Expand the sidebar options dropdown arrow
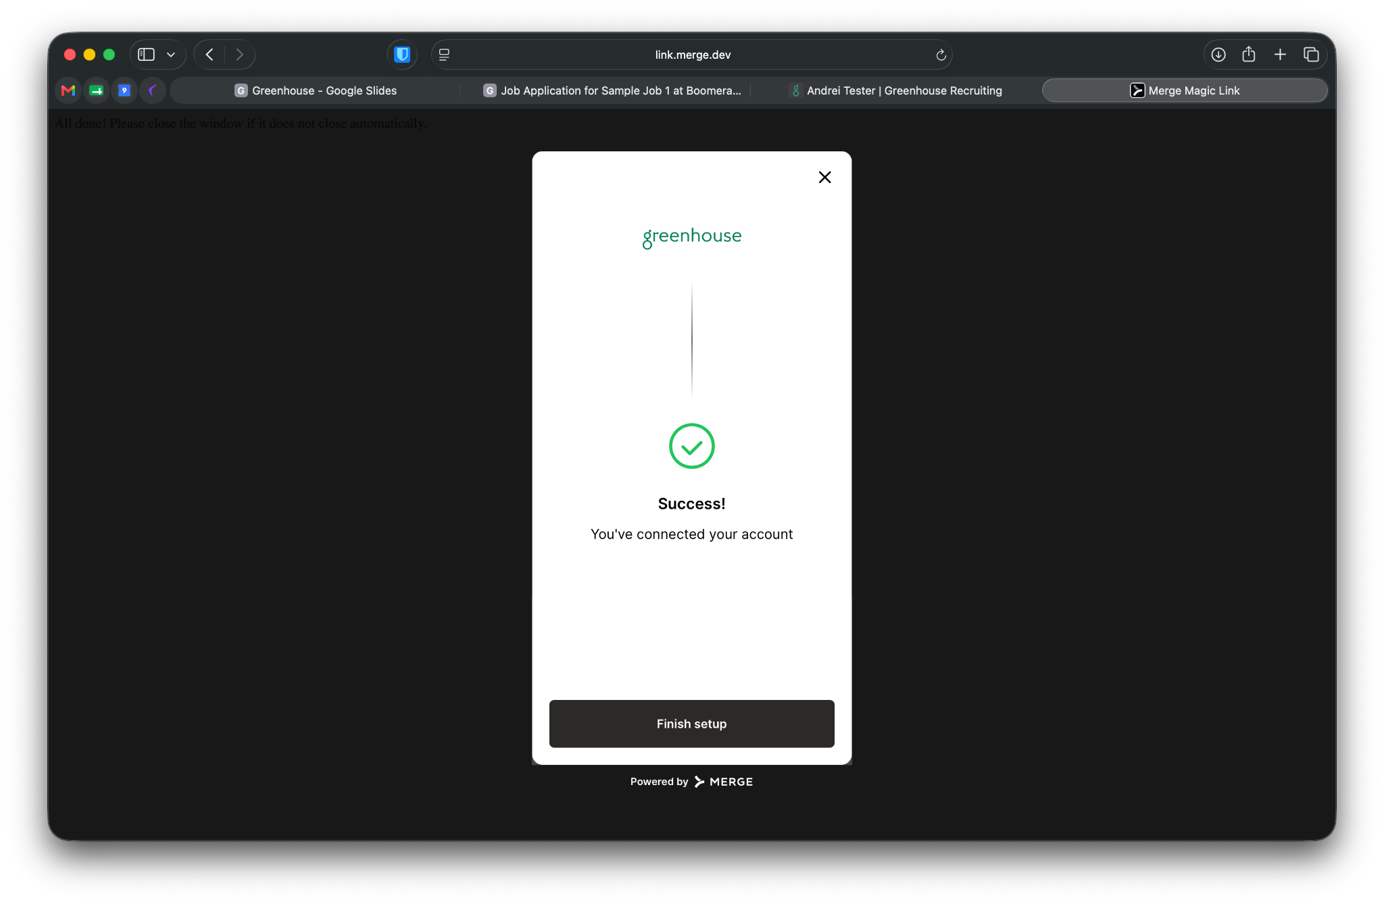Viewport: 1384px width, 904px height. (171, 55)
